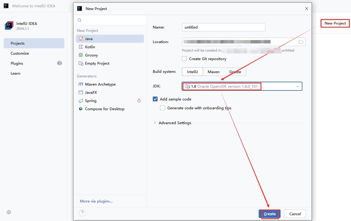Click the IntelliJ IDEA 2024.2.1 version text
Viewport: 351px width, 221px height.
click(x=22, y=29)
